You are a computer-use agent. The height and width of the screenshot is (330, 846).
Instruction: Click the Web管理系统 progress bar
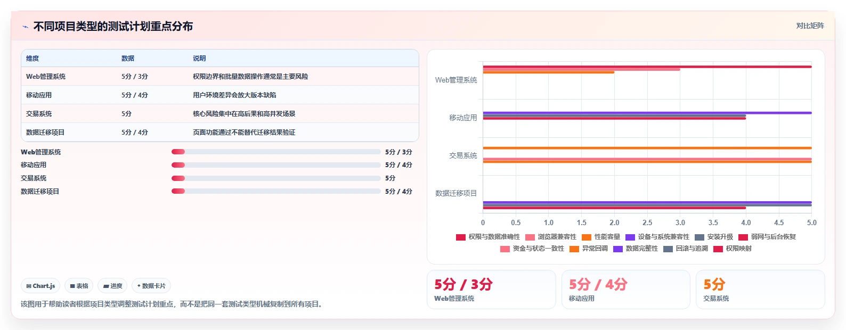(276, 152)
